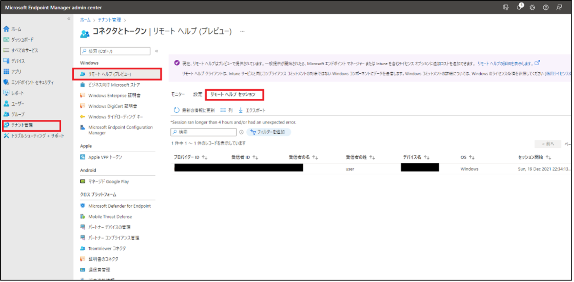Open エンドポイント セキュリティ section
Viewport: 574px width, 282px height.
tap(32, 82)
